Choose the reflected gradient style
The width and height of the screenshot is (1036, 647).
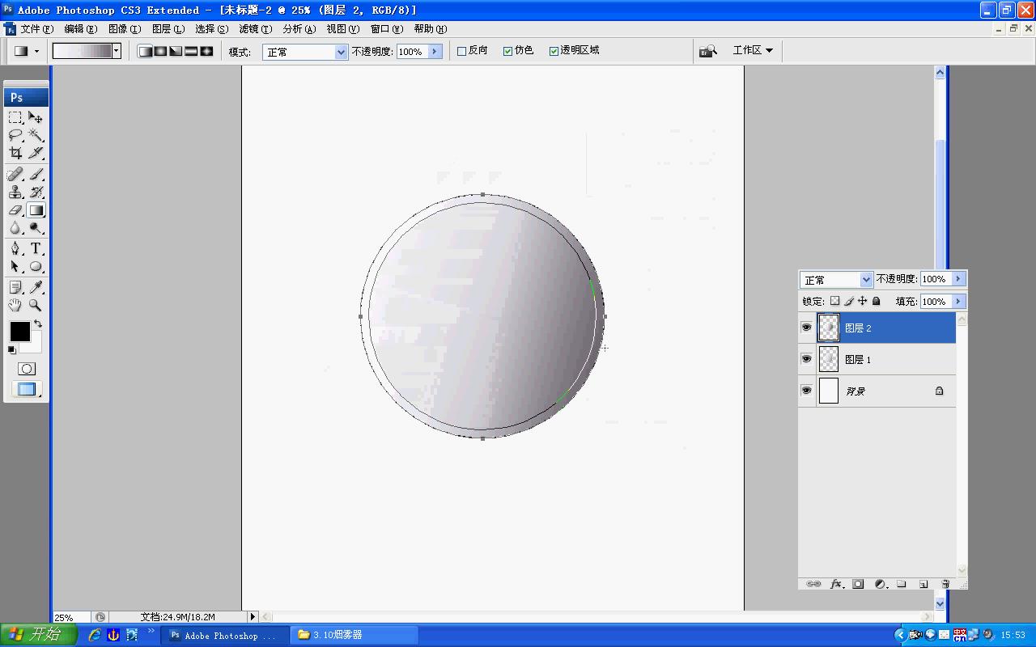pyautogui.click(x=191, y=51)
